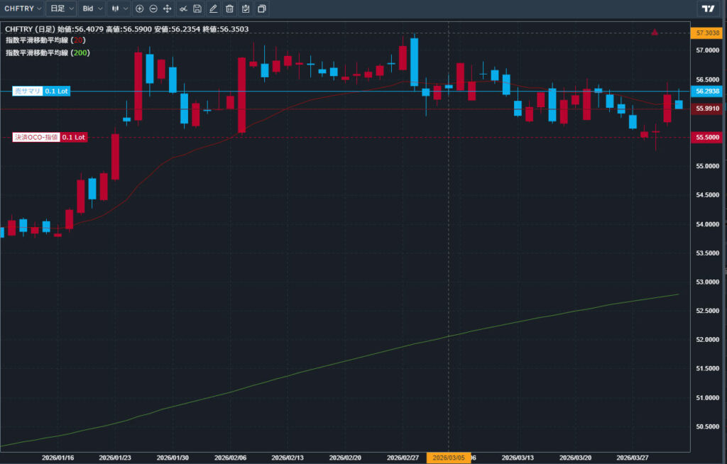Click the trash can delete icon
This screenshot has width=727, height=464.
click(229, 9)
